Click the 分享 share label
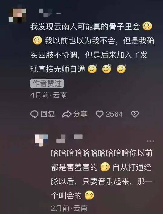 (x=80, y=114)
